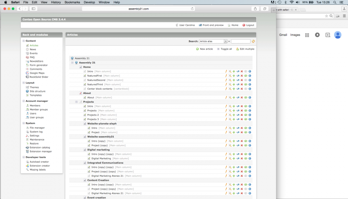Show info for featuredFirst article
This screenshot has width=348, height=199.
click(x=250, y=76)
